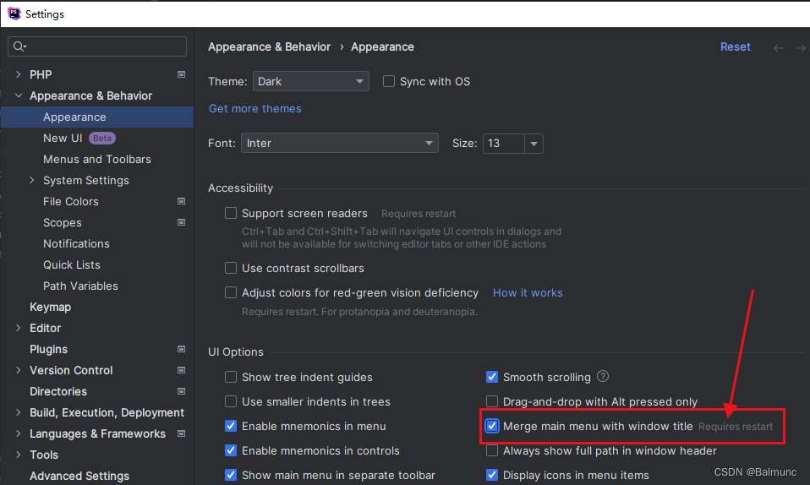This screenshot has height=485, width=810.
Task: Click the project-level icon beside Directories
Action: [x=181, y=391]
